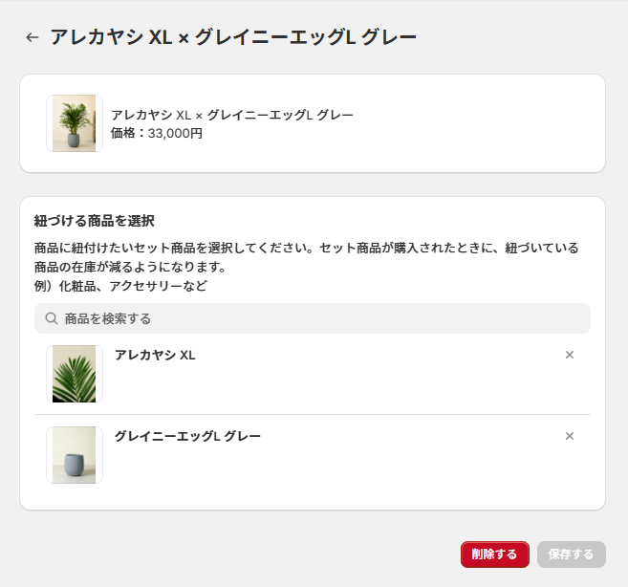Click the back arrow beside the page title
Viewport: 628px width, 587px height.
pyautogui.click(x=32, y=37)
